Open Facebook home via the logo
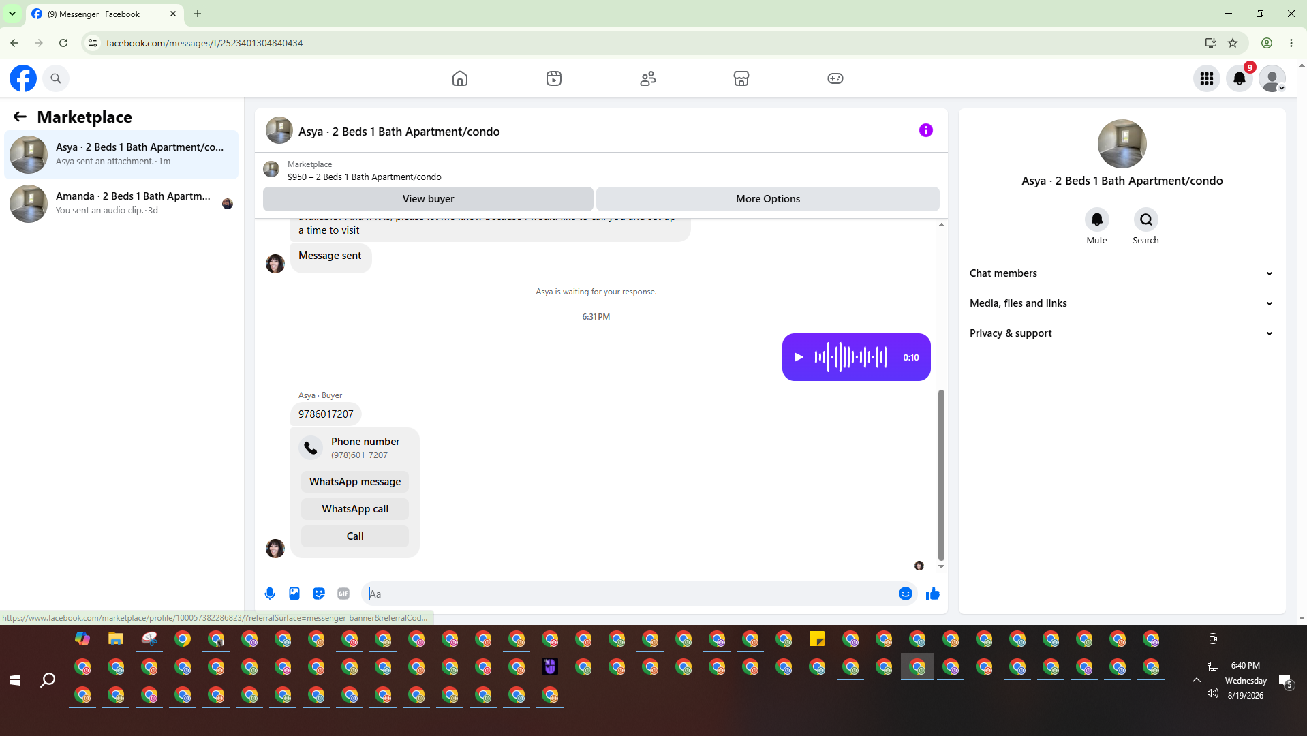The height and width of the screenshot is (736, 1307). coord(23,78)
